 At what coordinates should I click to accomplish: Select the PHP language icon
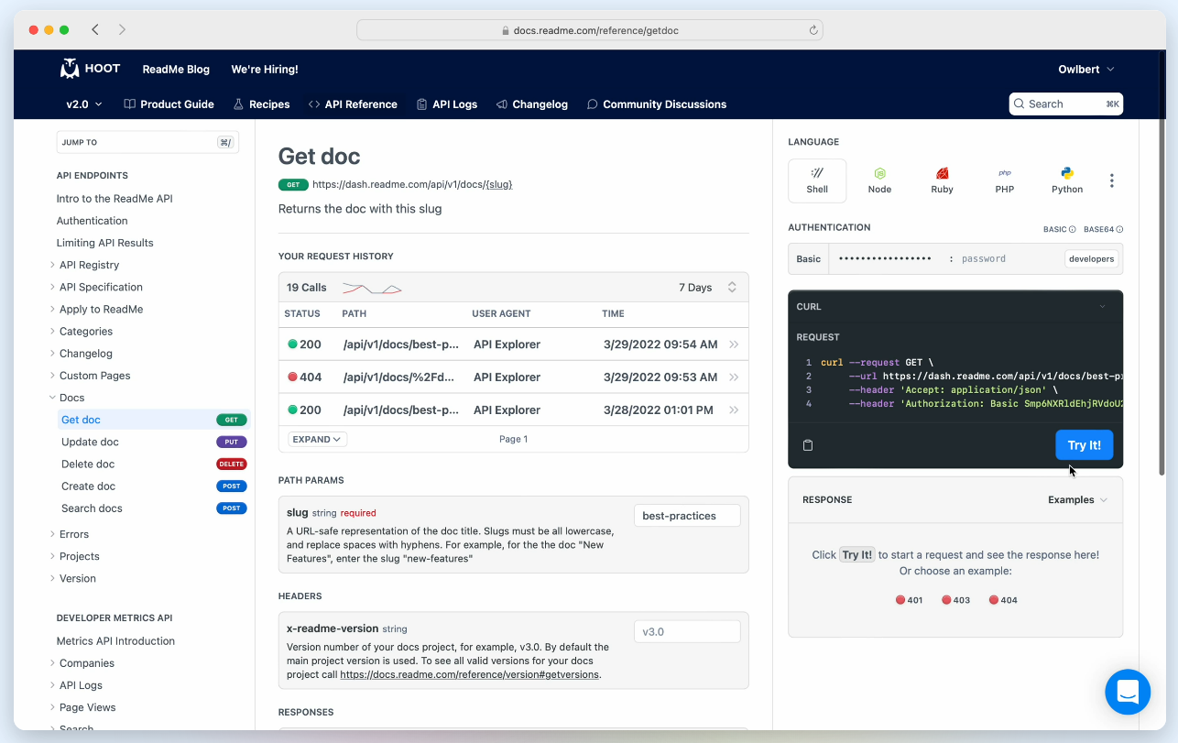1005,180
